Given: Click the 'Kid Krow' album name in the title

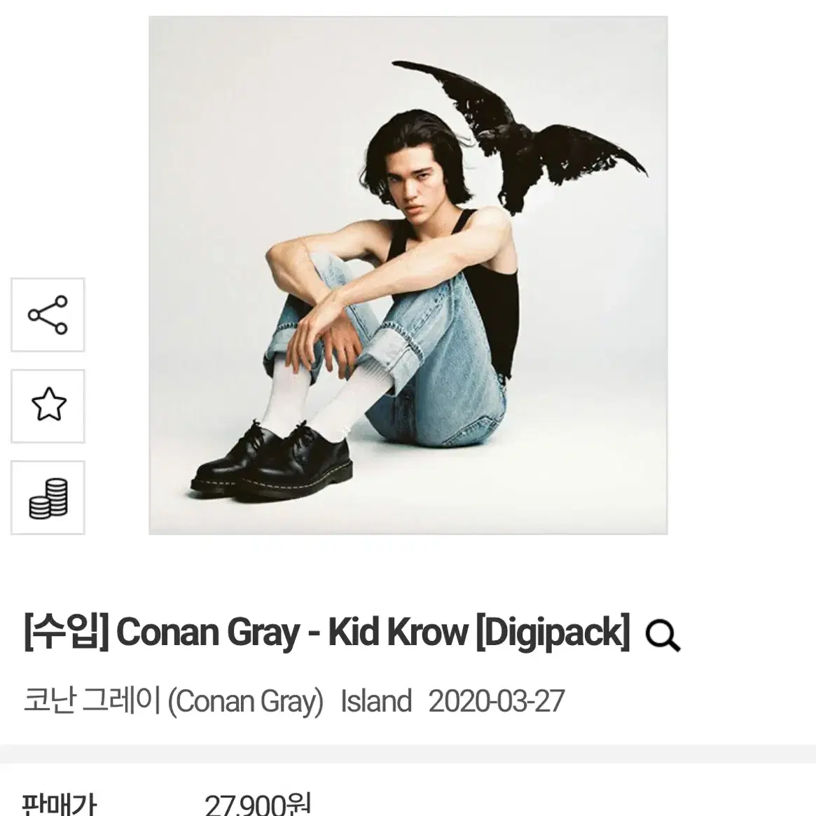Looking at the screenshot, I should pyautogui.click(x=398, y=632).
